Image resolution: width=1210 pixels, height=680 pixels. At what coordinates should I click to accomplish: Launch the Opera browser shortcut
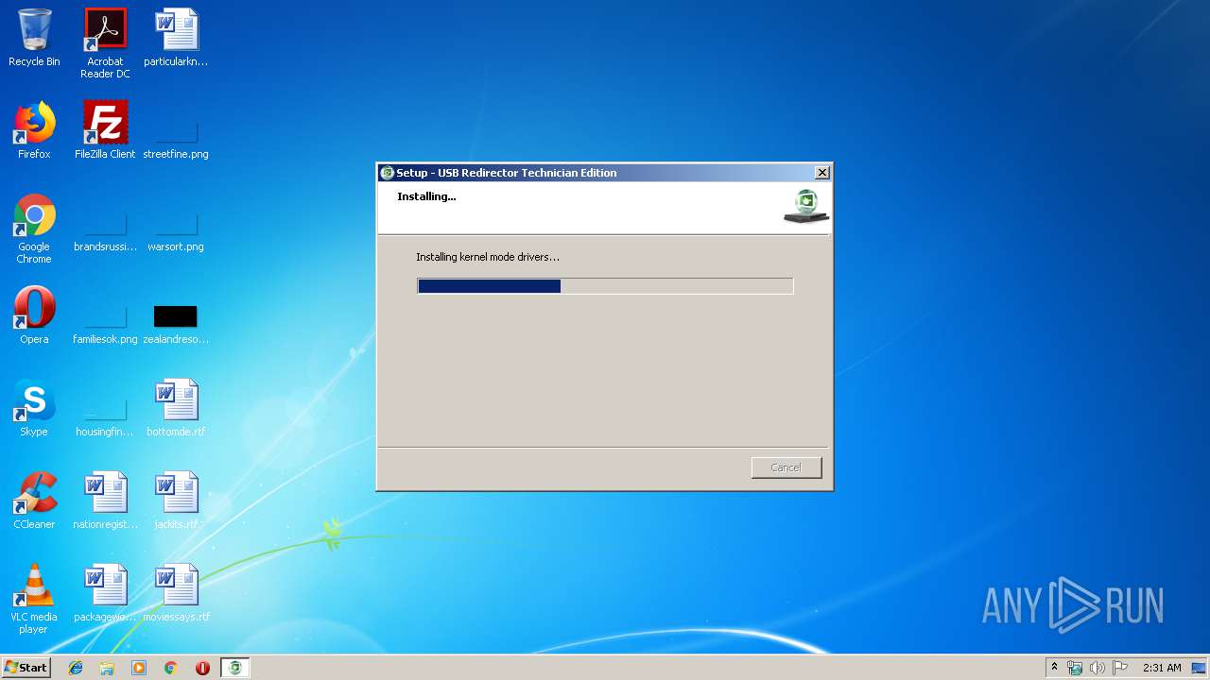coord(34,316)
